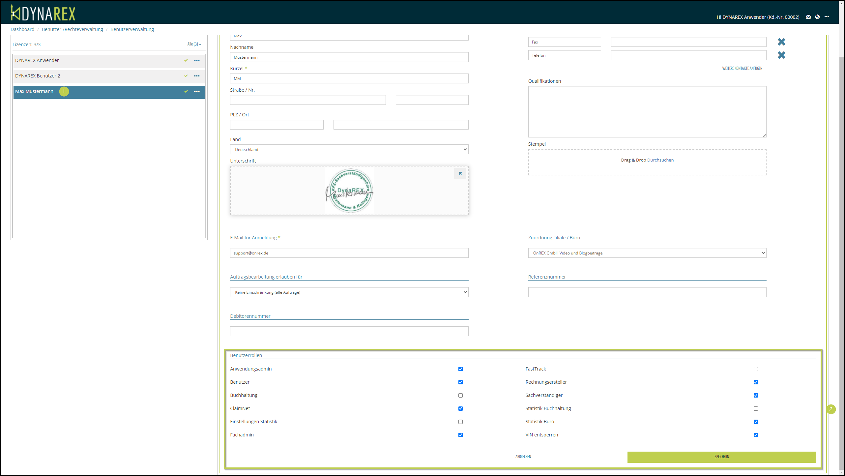Uncheck the Sachverständiger role
Screen dimensions: 845x476
[756, 395]
